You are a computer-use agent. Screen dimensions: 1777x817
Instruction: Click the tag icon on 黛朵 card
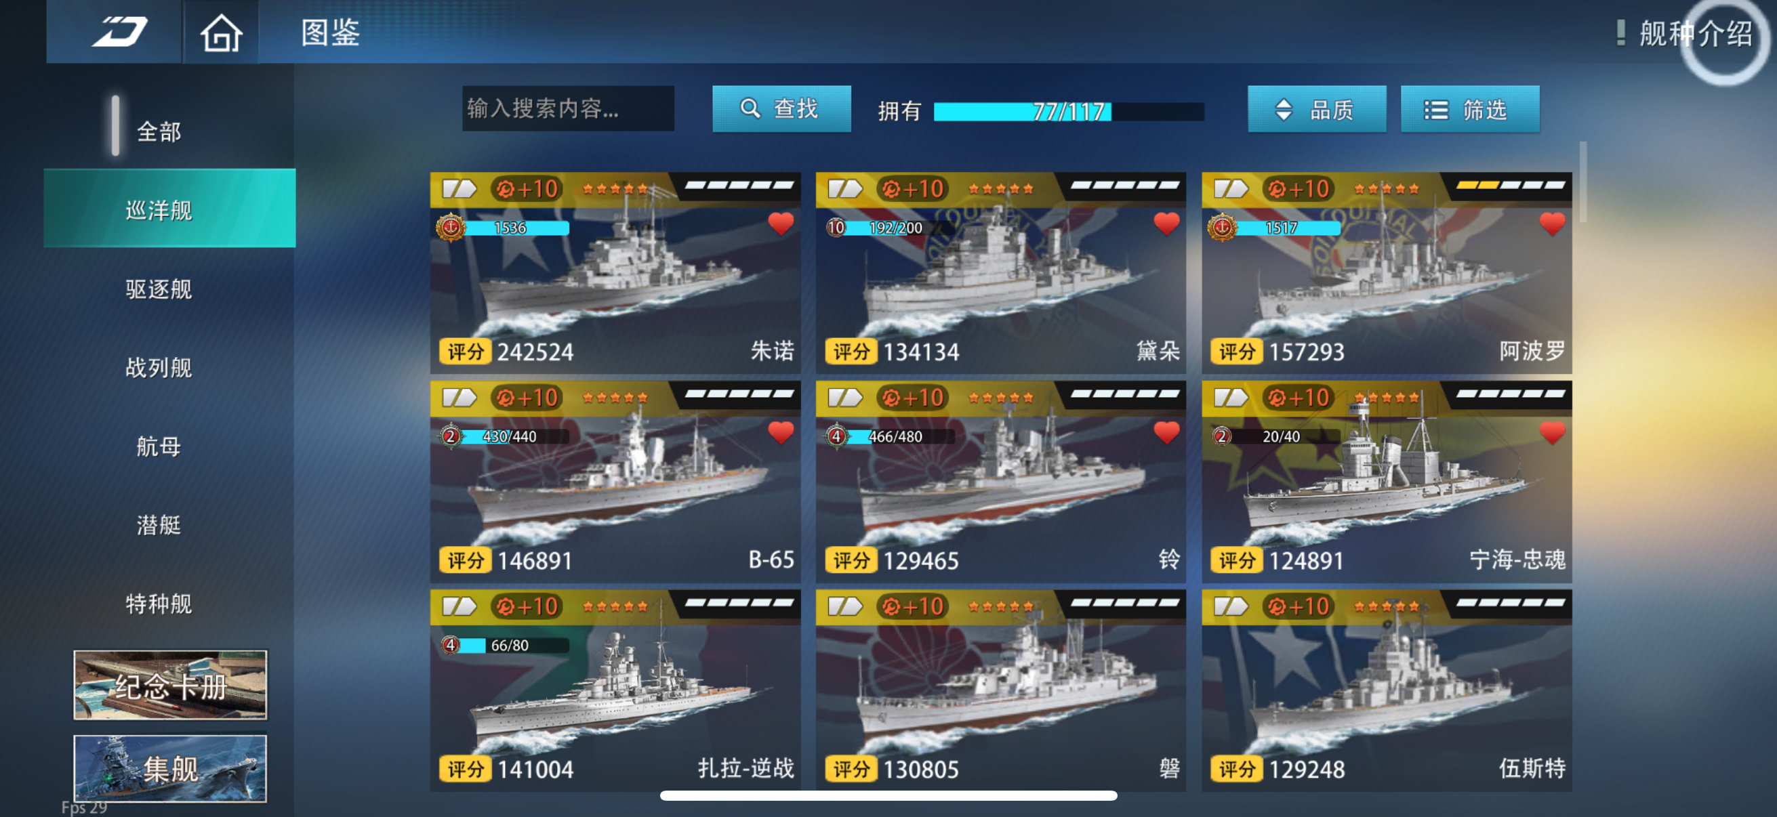click(844, 188)
